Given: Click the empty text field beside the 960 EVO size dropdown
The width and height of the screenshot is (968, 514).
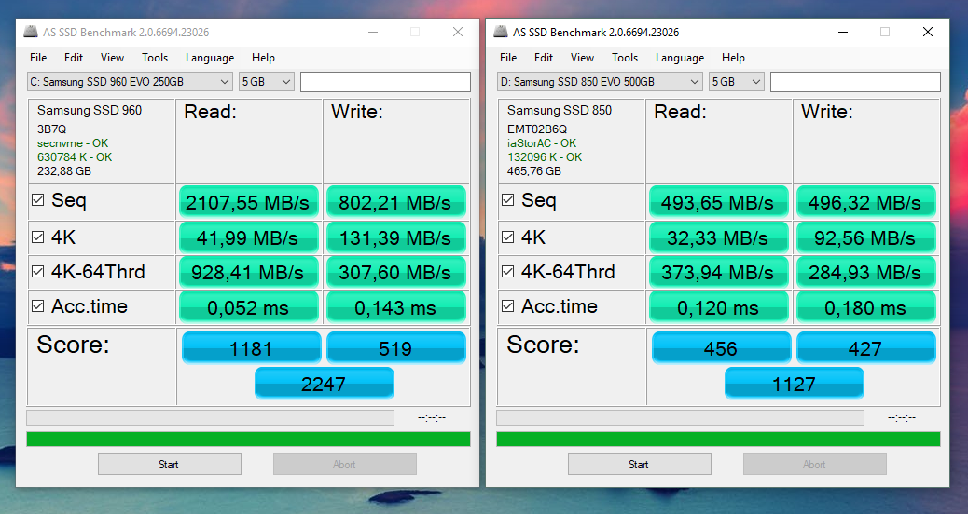Looking at the screenshot, I should [385, 82].
